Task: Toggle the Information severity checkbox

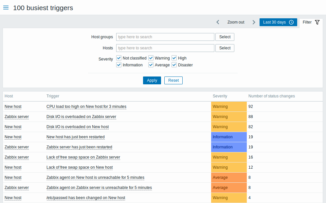Action: click(119, 65)
